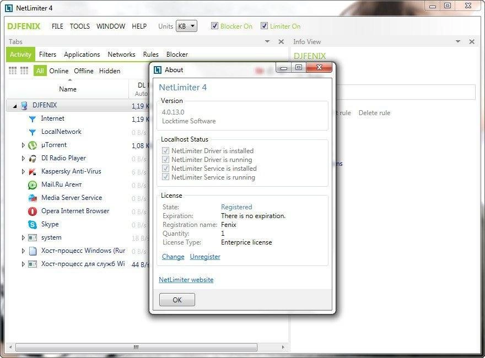Screen dimensions: 485x358
Task: Expand the Kaspersky Anti-Virus node
Action: [23, 172]
